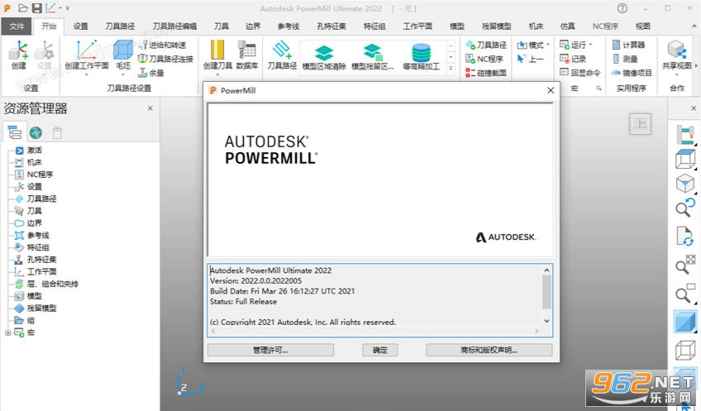Viewport: 701px width, 411px height.
Task: Close the PowerMill about dialog
Action: pyautogui.click(x=551, y=90)
